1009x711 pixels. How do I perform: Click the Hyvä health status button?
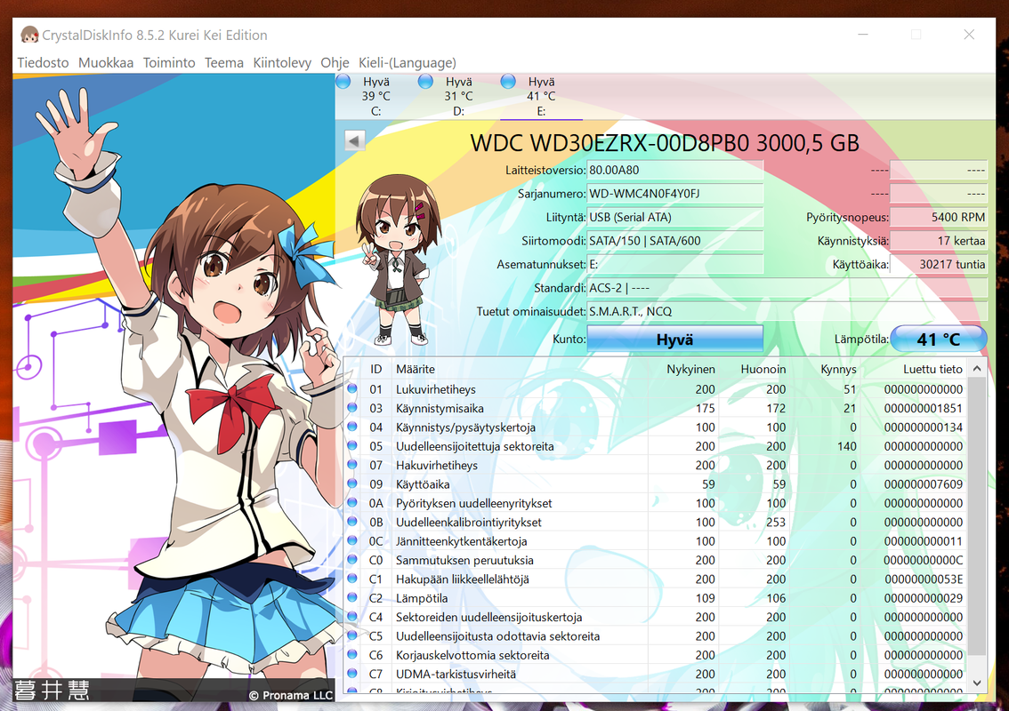[x=675, y=339]
